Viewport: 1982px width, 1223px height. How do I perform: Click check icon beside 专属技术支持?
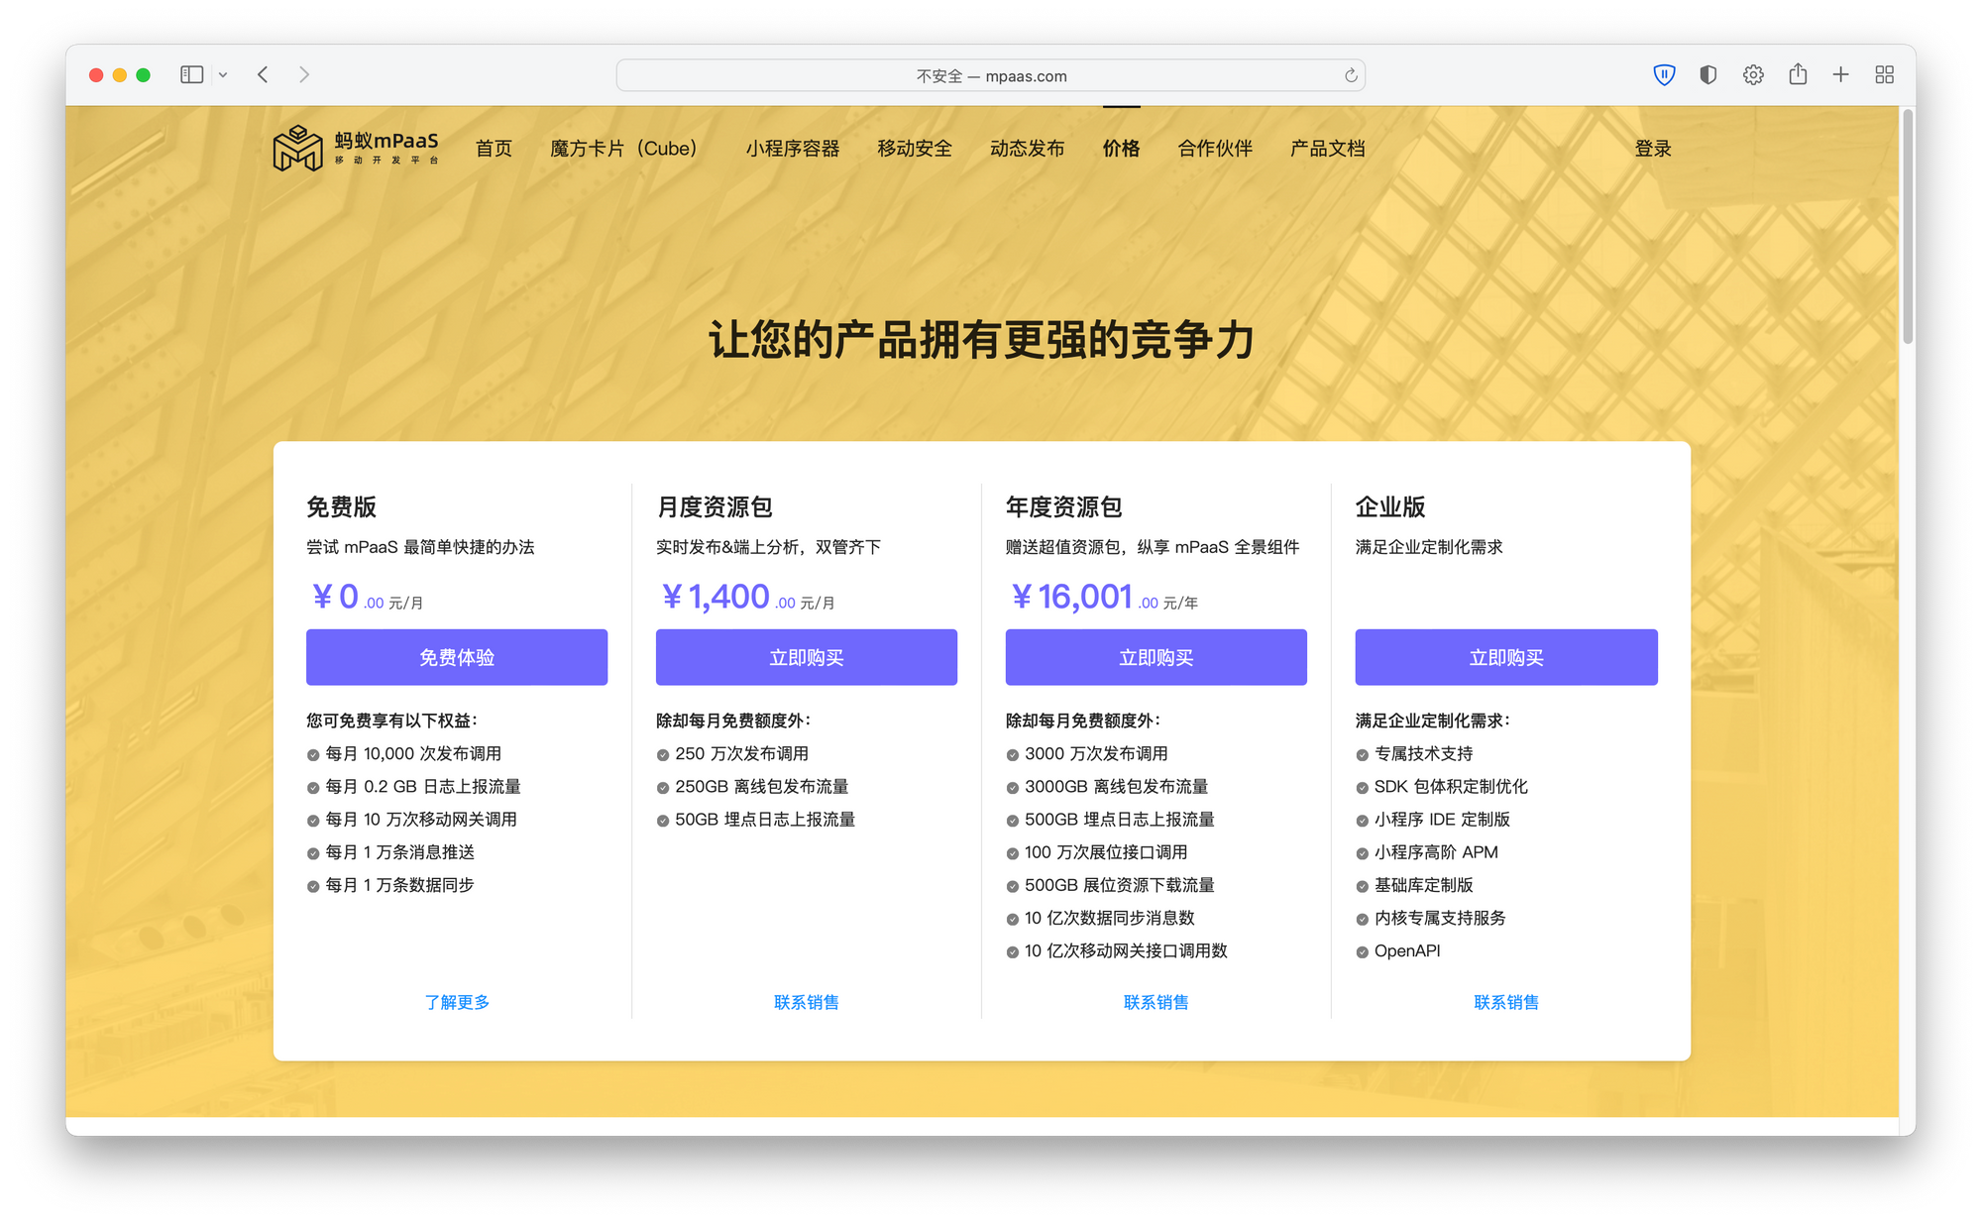(x=1363, y=755)
